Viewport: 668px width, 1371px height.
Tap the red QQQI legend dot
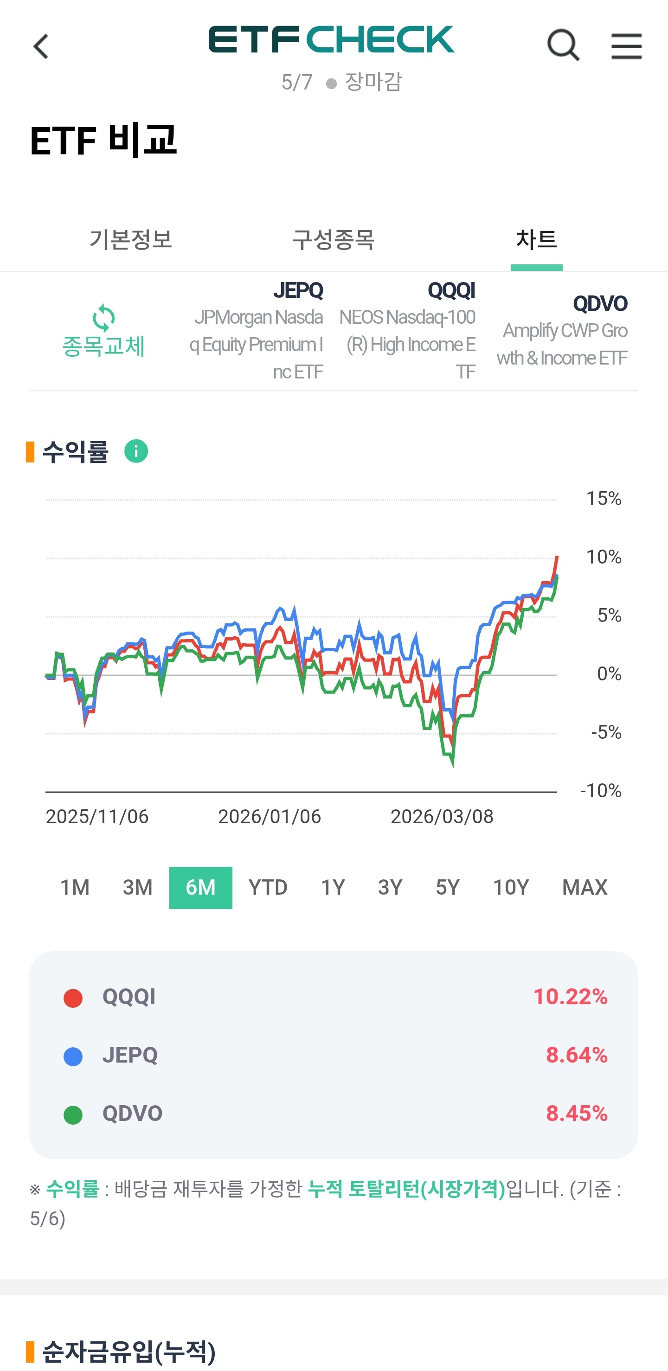point(73,998)
